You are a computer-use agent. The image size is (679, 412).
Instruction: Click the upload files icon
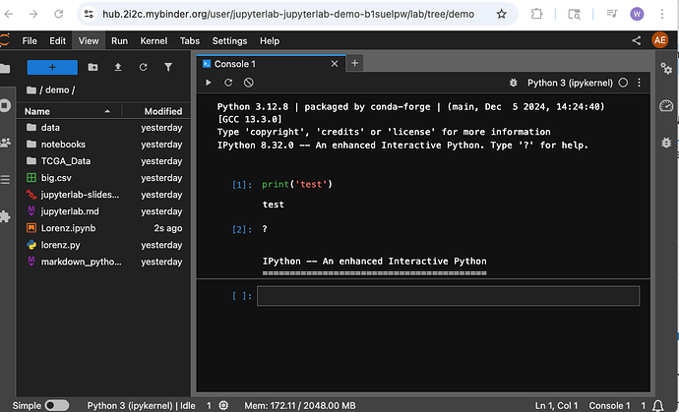[118, 67]
